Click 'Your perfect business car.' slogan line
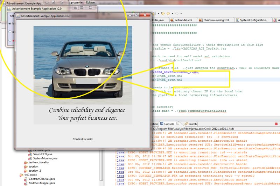The width and height of the screenshot is (280, 186). (87, 118)
